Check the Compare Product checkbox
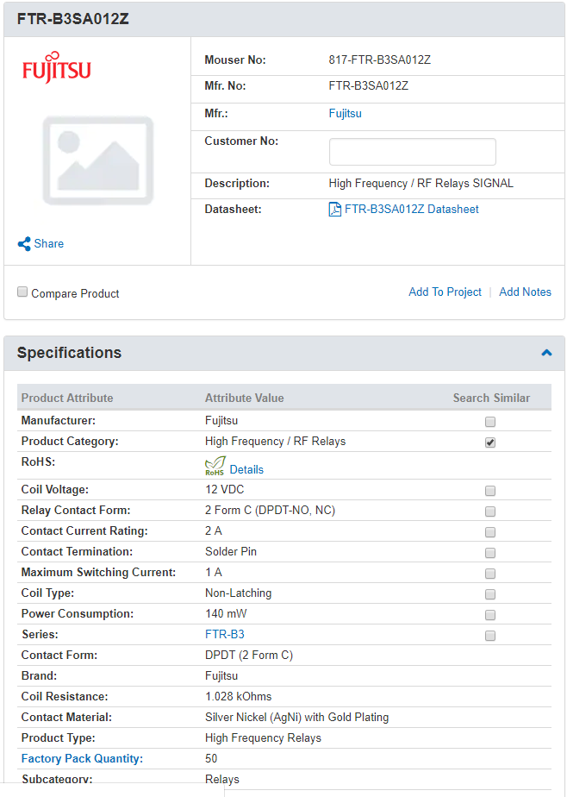This screenshot has width=567, height=797. coord(22,292)
